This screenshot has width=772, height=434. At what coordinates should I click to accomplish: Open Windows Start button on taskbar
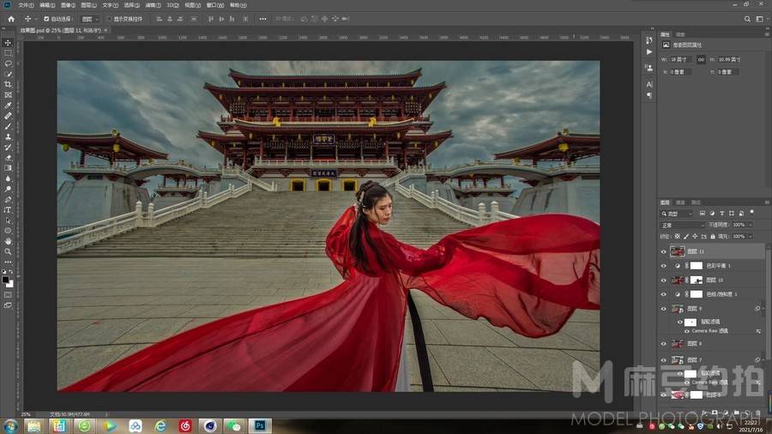tap(11, 425)
